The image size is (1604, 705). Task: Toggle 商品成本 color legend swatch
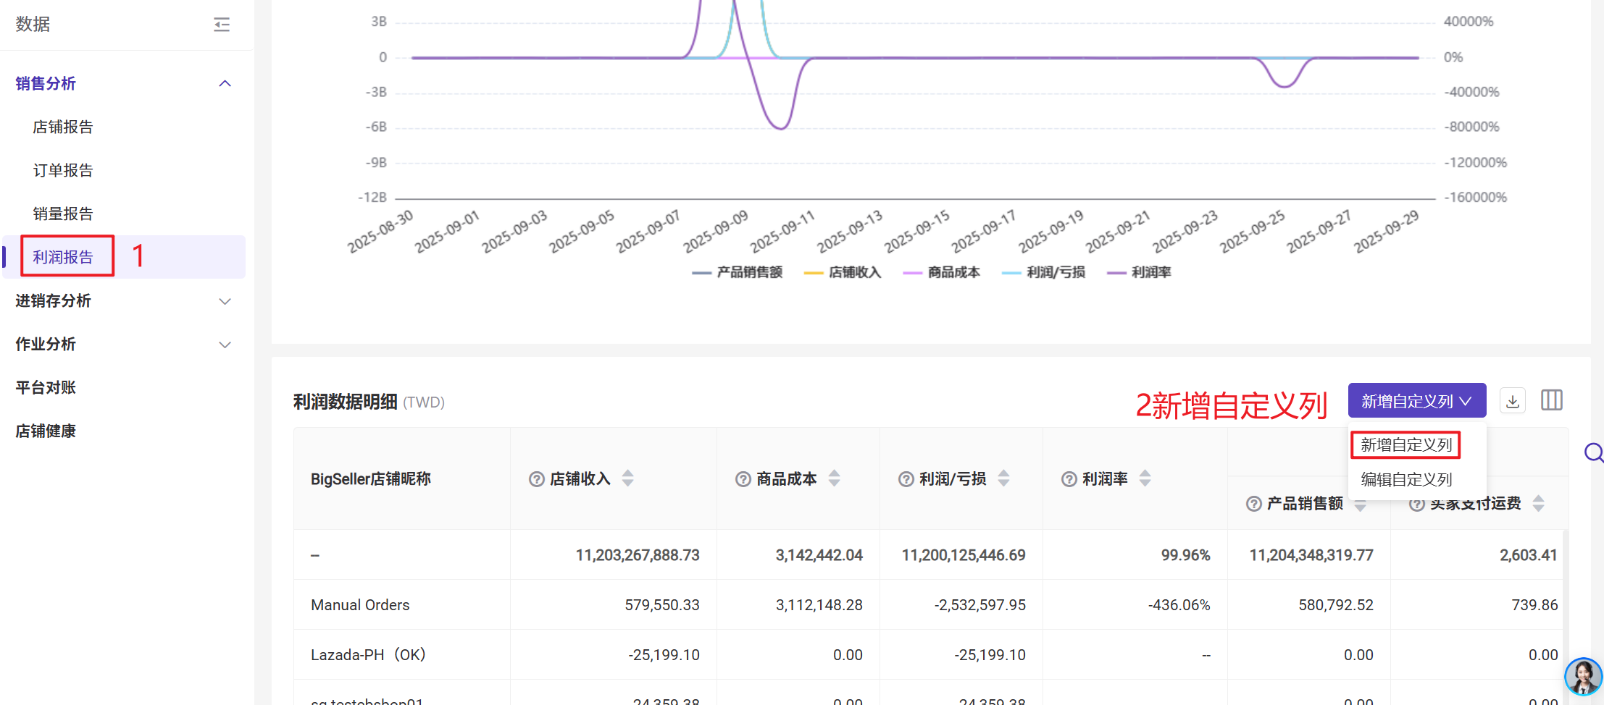click(x=913, y=273)
